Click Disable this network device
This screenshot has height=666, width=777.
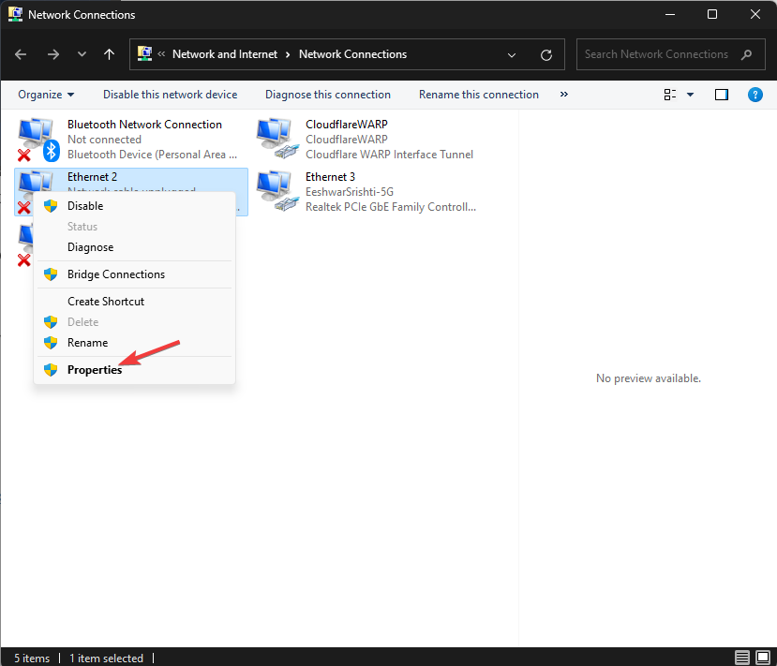(170, 95)
